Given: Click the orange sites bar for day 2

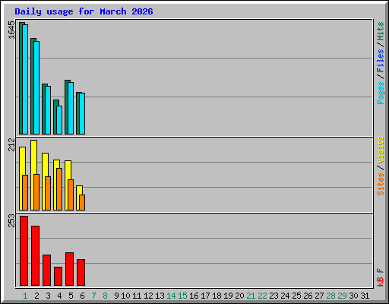Looking at the screenshot, I should [36, 192].
